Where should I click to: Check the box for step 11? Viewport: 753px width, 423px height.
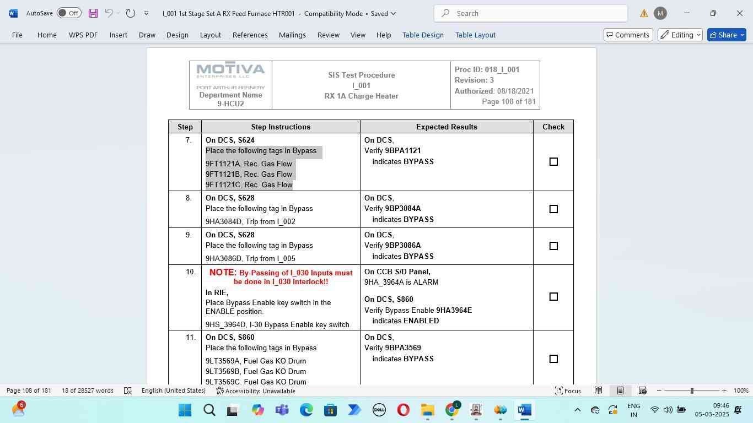pyautogui.click(x=553, y=359)
